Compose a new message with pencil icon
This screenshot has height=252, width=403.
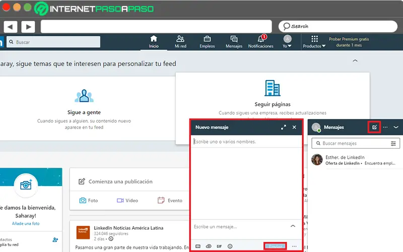click(x=374, y=127)
